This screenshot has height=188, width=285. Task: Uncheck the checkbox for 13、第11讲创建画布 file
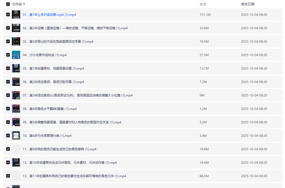tap(8, 176)
